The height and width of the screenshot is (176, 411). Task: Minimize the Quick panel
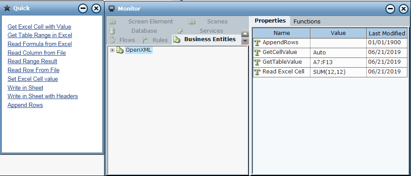83,9
